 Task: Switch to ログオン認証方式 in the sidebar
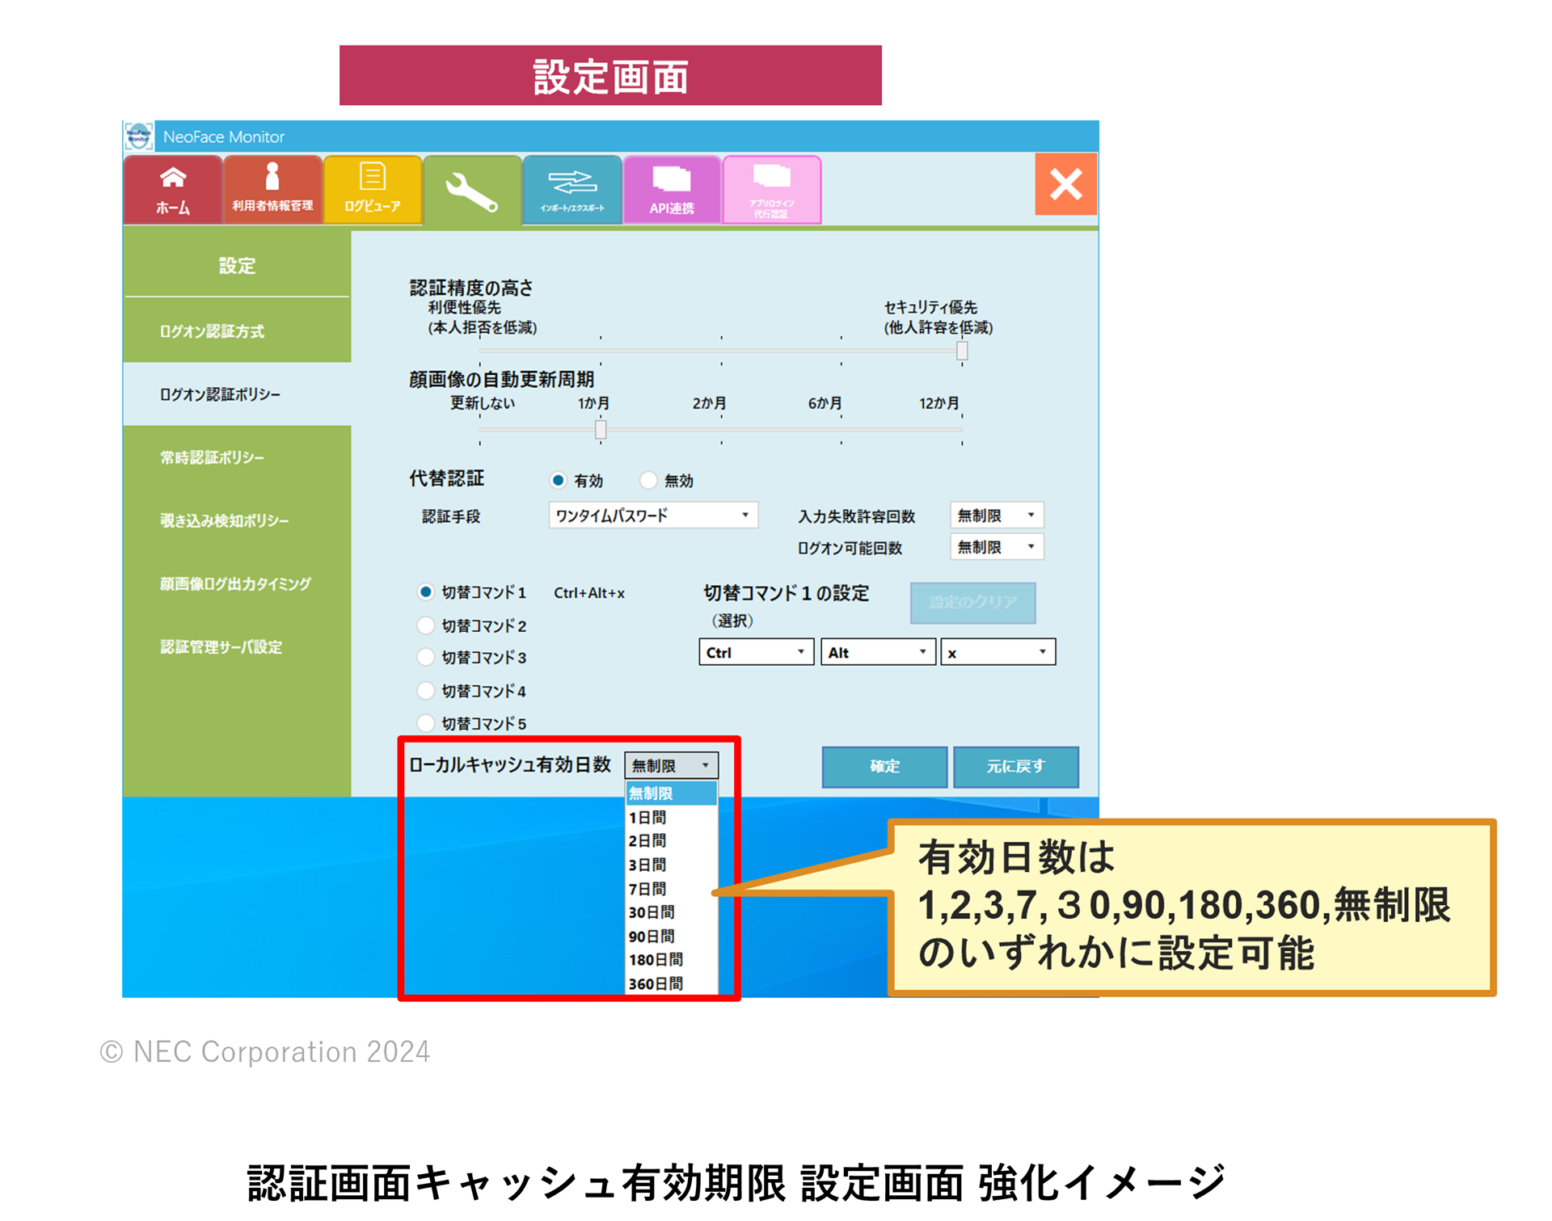click(213, 331)
